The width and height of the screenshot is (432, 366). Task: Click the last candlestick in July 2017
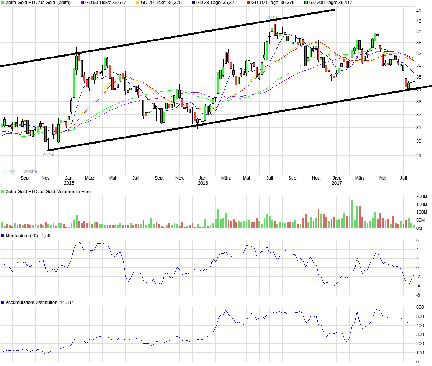[x=414, y=82]
